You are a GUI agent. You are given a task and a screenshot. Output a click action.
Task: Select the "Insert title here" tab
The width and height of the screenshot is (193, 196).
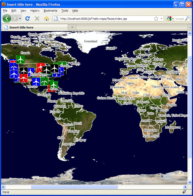[34, 27]
